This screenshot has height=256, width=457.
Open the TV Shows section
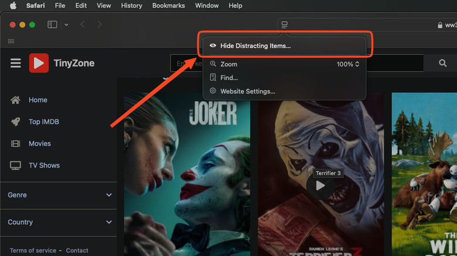click(44, 165)
